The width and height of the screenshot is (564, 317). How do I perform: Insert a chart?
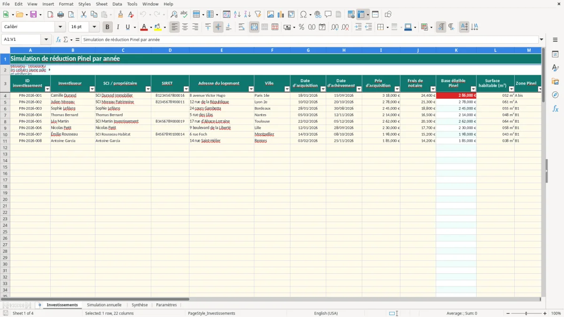(x=281, y=15)
